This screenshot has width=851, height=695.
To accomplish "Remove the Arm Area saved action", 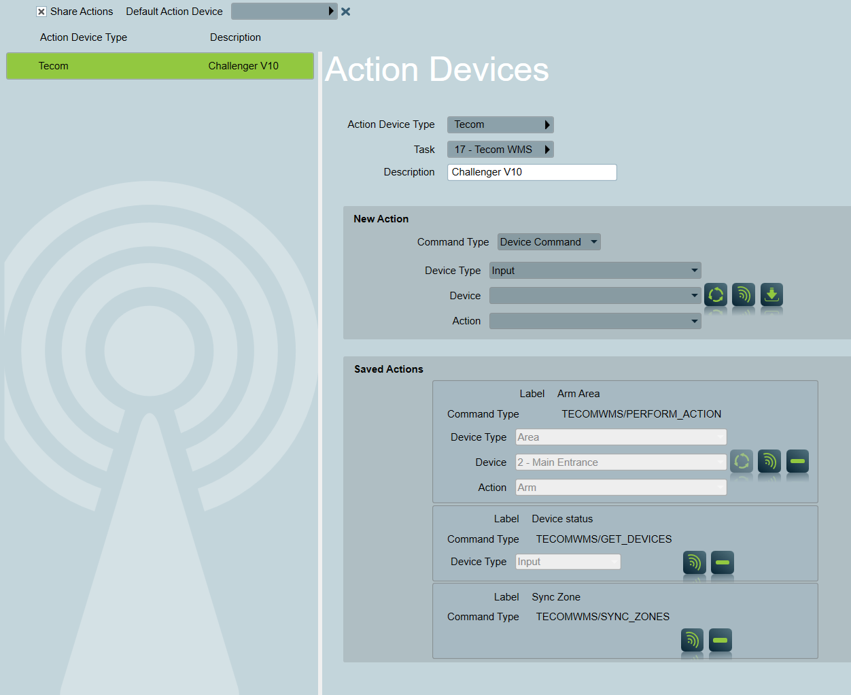I will tap(797, 461).
